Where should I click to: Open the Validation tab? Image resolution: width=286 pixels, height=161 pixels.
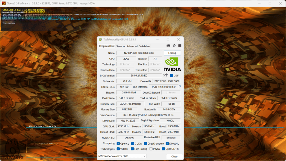145,46
